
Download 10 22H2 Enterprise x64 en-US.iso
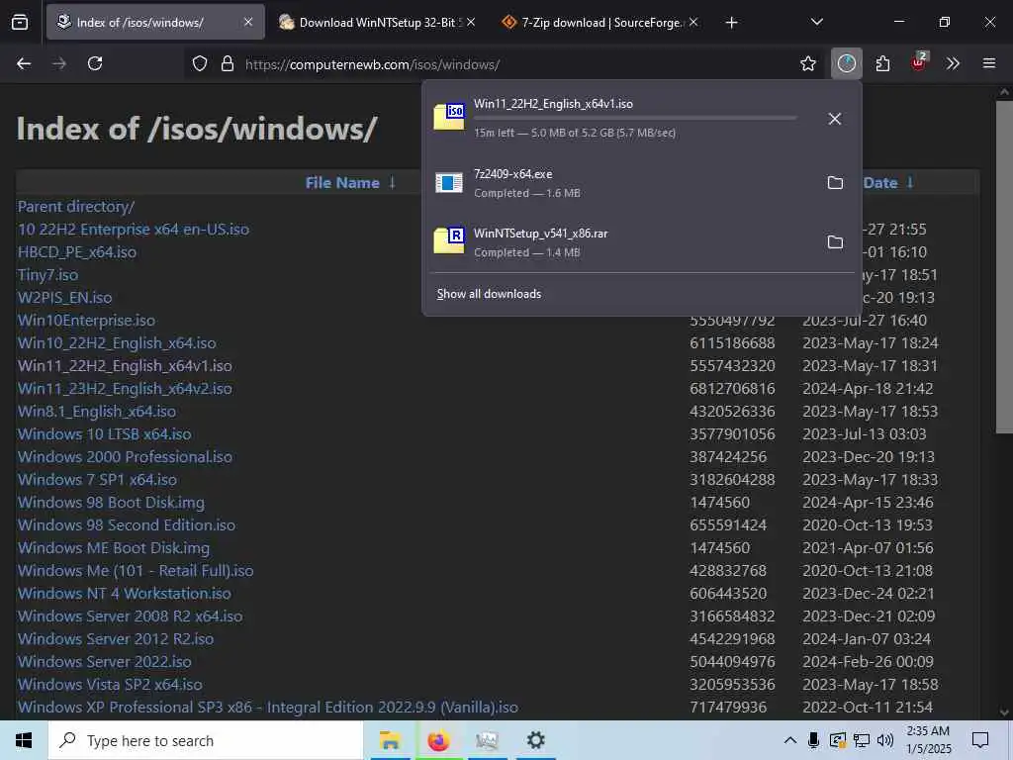click(134, 230)
